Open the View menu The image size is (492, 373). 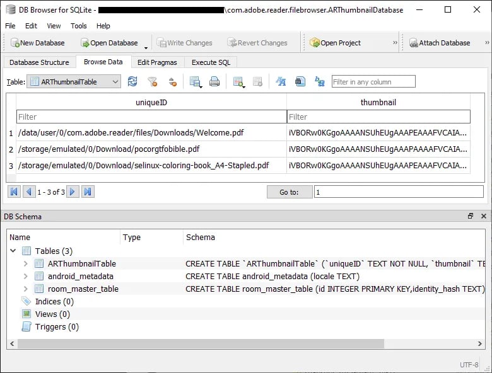point(54,26)
